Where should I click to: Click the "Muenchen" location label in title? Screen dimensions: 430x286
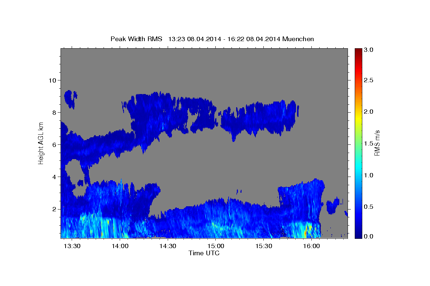[x=298, y=39]
